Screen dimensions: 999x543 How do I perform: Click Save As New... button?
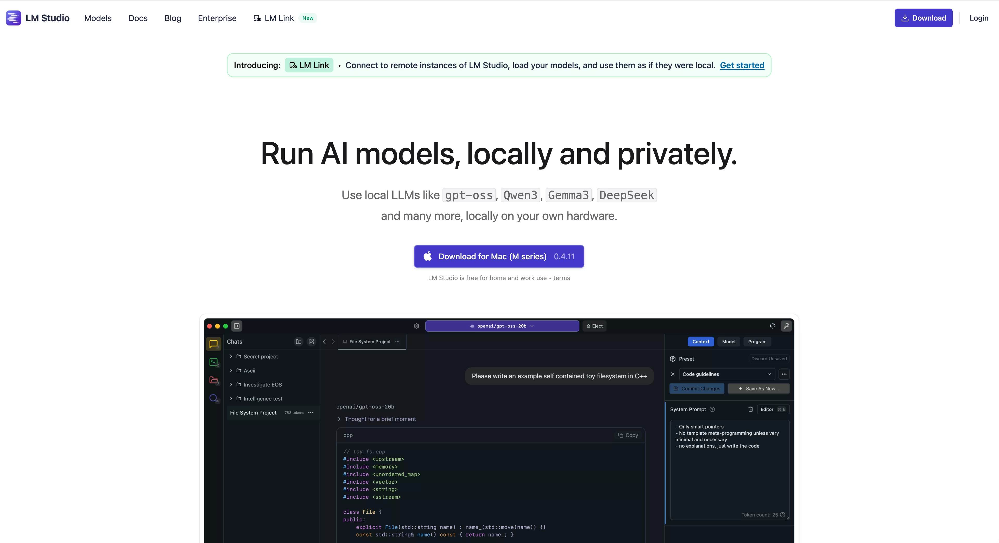click(758, 389)
